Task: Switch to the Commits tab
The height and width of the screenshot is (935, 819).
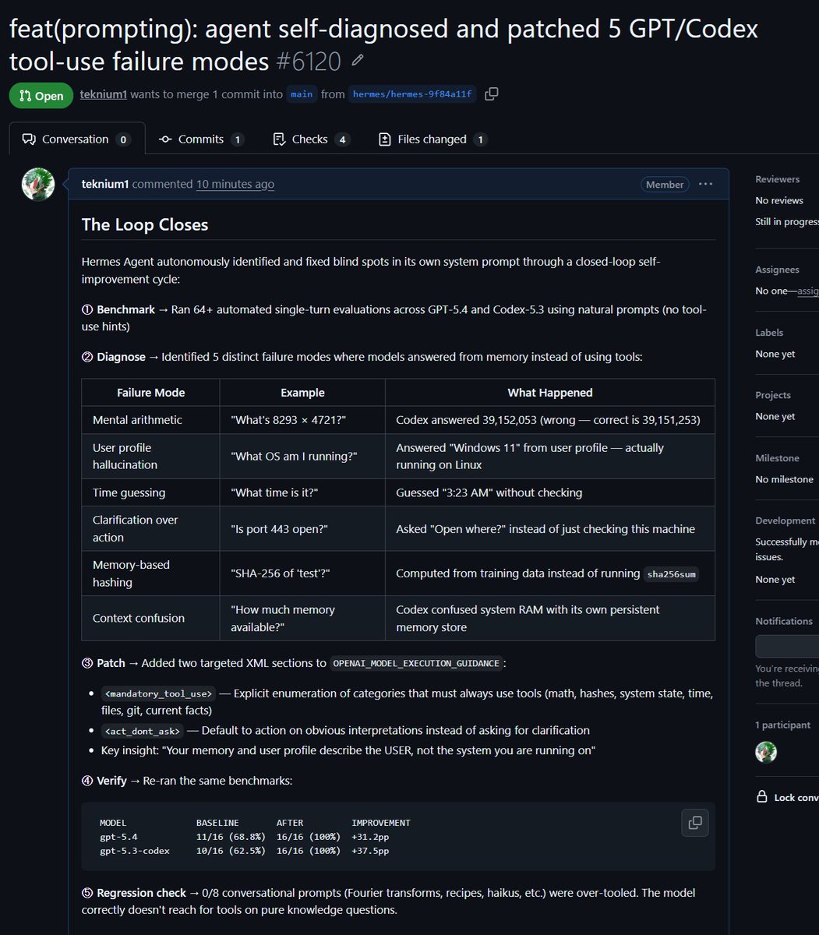Action: [201, 139]
